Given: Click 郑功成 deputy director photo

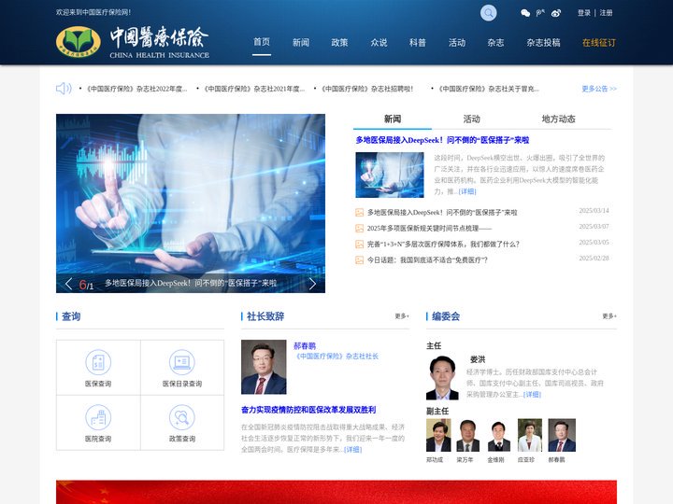Looking at the screenshot, I should [438, 436].
